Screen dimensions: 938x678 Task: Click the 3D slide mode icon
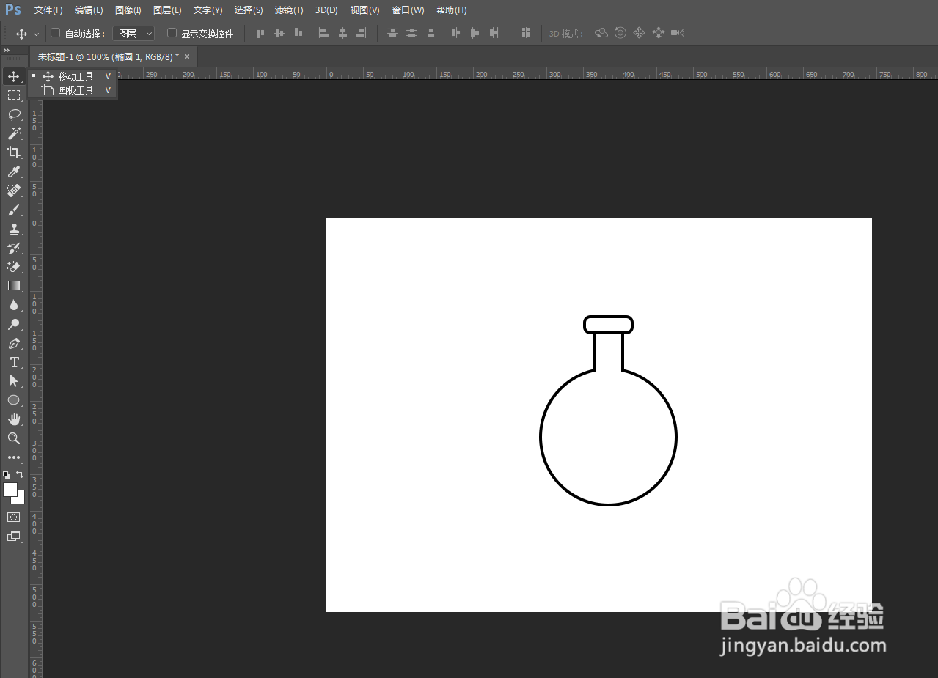click(658, 33)
